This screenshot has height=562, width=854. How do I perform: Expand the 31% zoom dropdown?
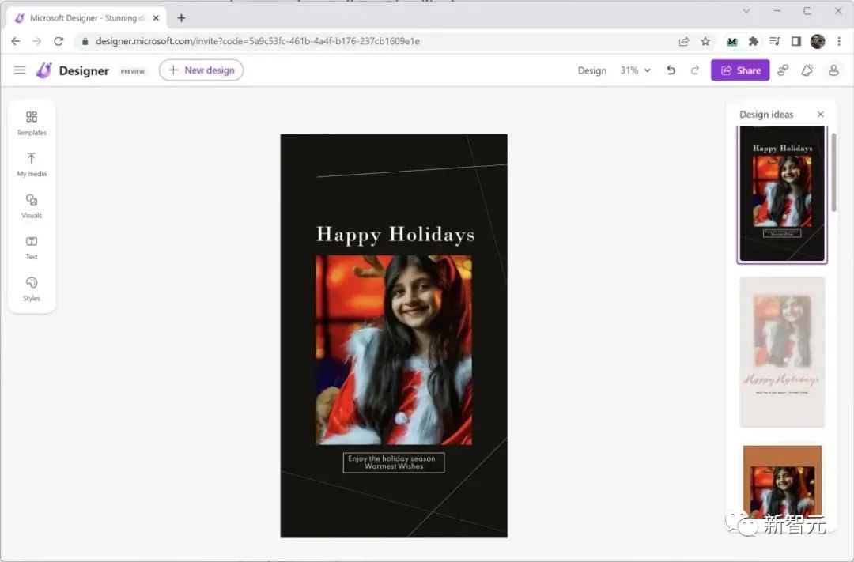(635, 70)
